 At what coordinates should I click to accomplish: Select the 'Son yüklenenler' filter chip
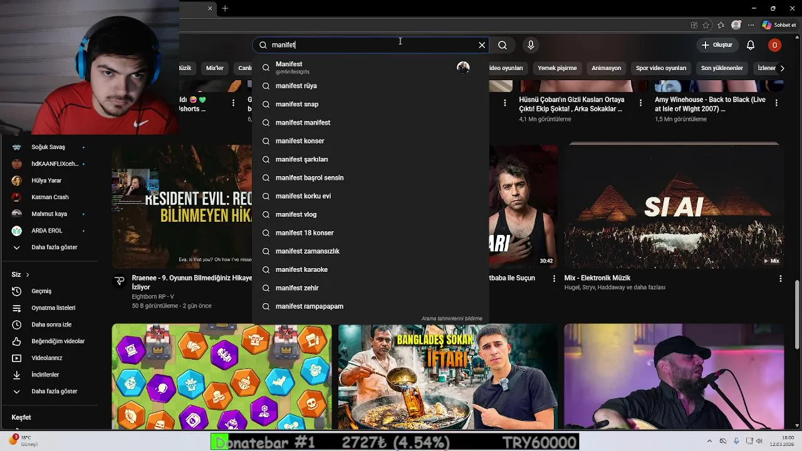point(722,68)
